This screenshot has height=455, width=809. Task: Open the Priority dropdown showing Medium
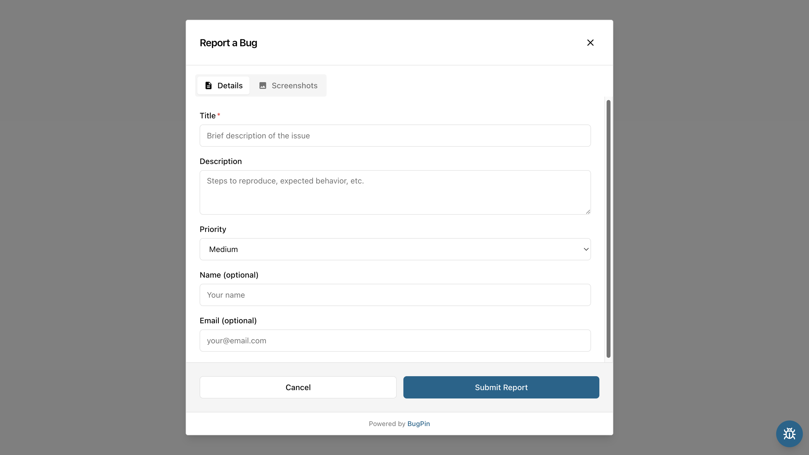pos(395,249)
